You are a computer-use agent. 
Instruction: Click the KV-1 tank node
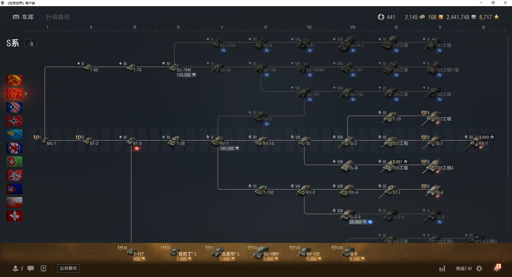[x=219, y=141]
